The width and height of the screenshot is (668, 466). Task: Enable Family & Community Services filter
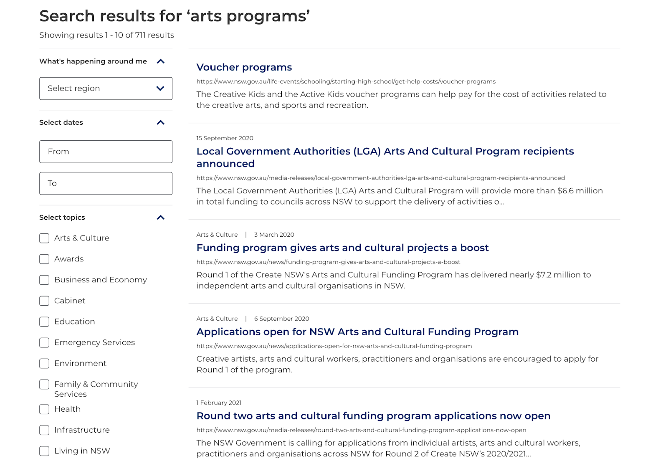pos(44,384)
